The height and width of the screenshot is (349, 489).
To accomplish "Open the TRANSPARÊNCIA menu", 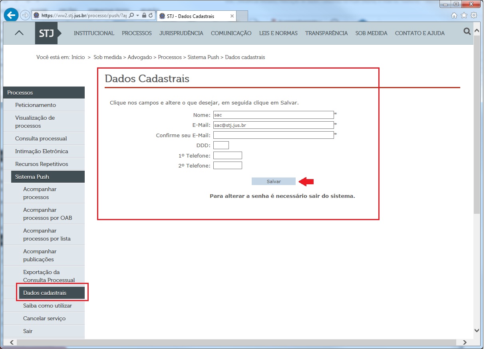I will coord(326,33).
